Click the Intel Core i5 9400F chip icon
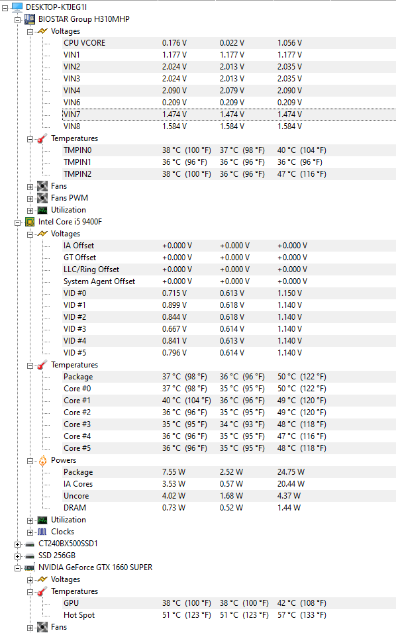396x633 pixels. tap(29, 222)
